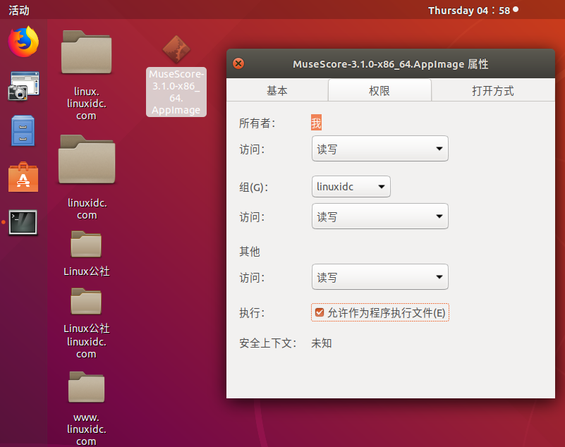565x447 pixels.
Task: Click the 组(G) label
Action: (253, 187)
